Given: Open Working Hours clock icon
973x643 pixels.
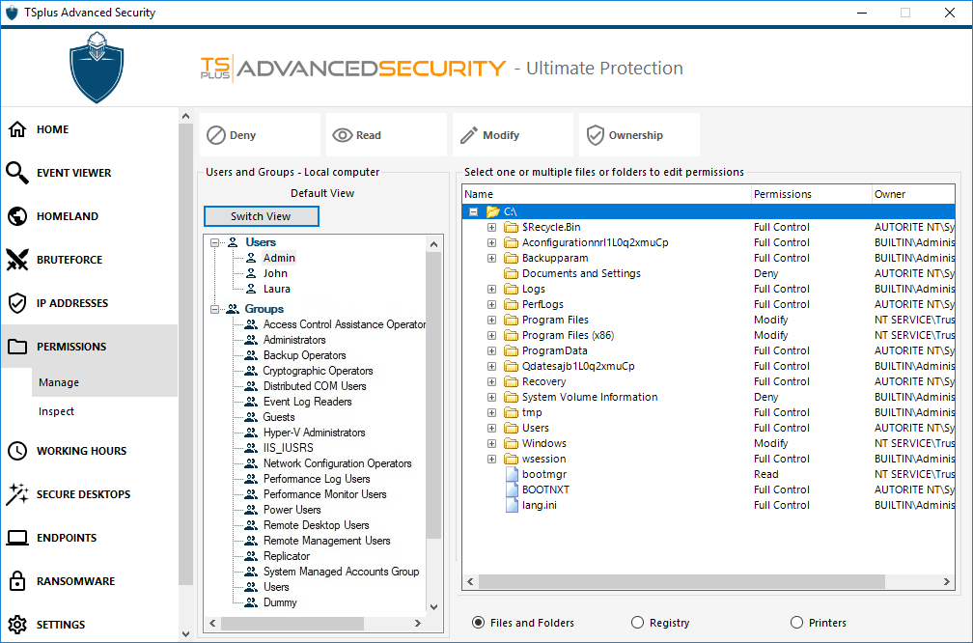Looking at the screenshot, I should point(17,451).
